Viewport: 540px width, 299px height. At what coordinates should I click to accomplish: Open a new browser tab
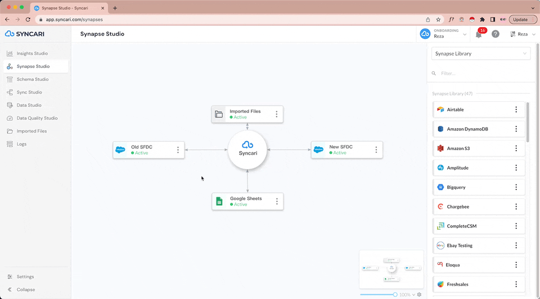(115, 8)
